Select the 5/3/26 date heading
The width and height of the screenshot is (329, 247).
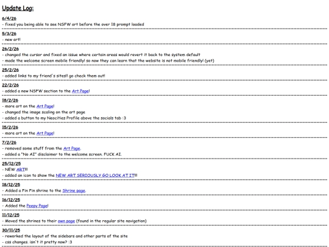click(9, 34)
